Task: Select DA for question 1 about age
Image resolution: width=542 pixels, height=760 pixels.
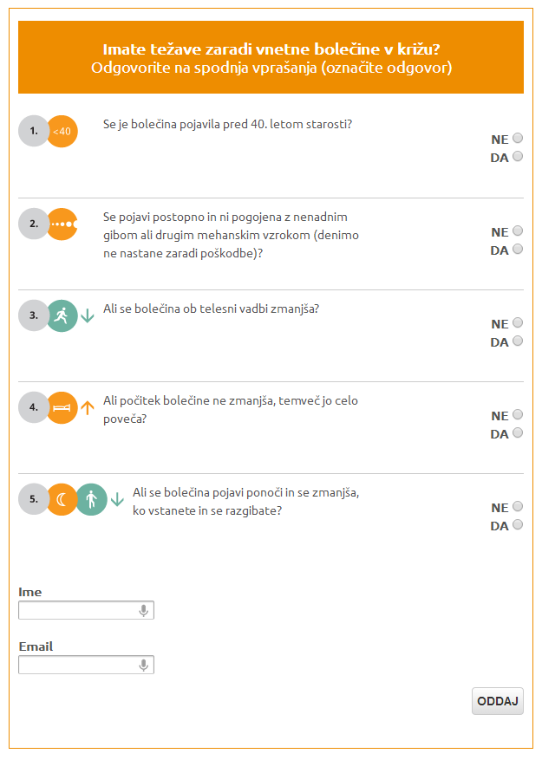Action: click(x=518, y=157)
